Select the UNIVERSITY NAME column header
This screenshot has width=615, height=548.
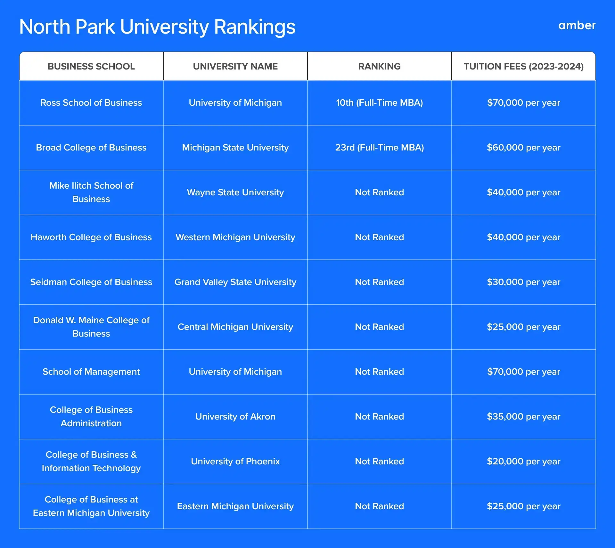click(x=235, y=66)
